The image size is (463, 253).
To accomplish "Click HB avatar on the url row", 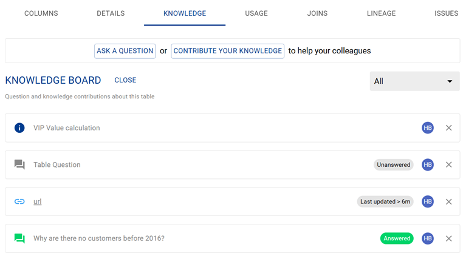I will (x=428, y=201).
